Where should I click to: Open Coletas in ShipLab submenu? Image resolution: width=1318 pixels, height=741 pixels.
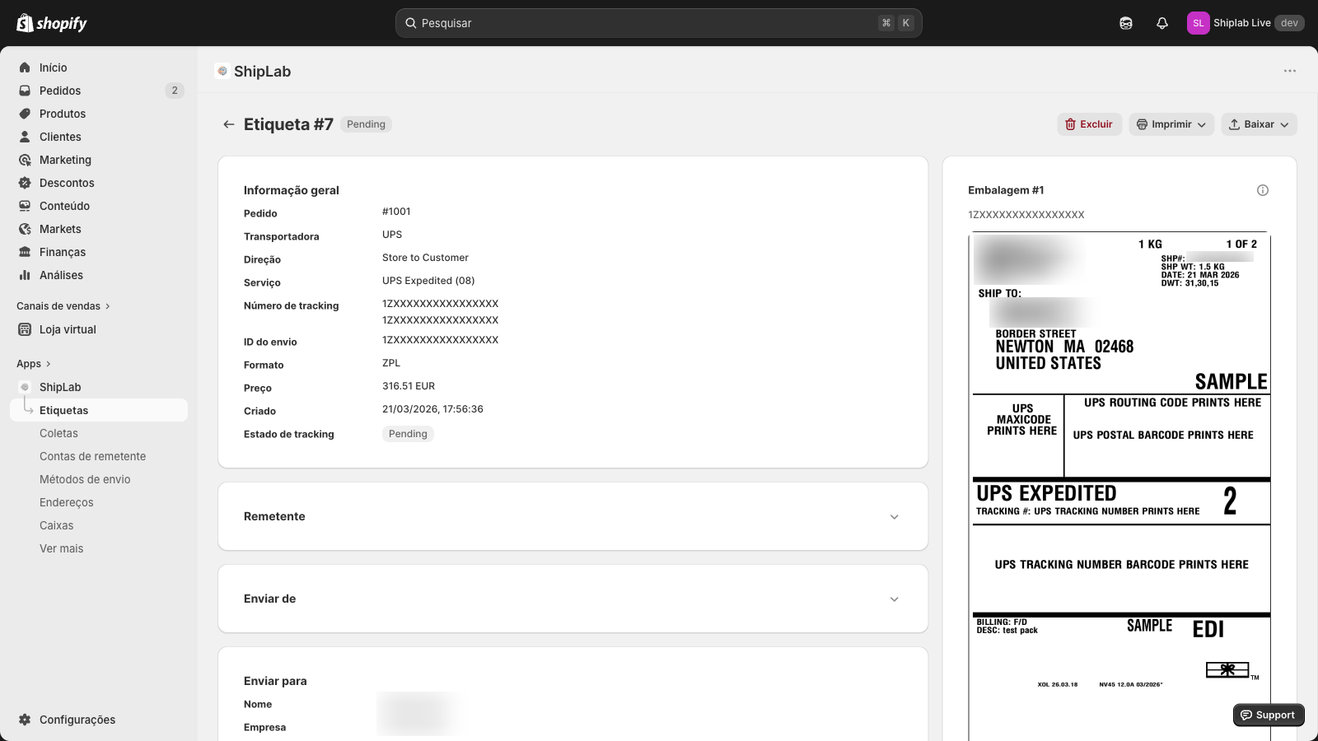point(58,433)
